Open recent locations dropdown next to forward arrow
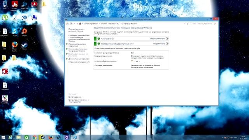 (x=74, y=24)
